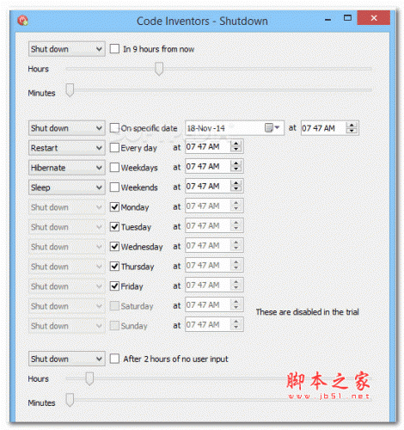Viewport: 404px width, 430px height.
Task: Click the time field for the specific date
Action: point(330,128)
